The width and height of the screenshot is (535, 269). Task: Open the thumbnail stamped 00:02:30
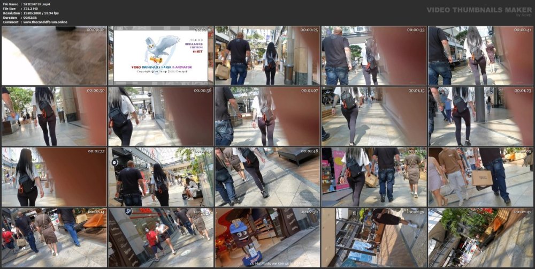267,238
